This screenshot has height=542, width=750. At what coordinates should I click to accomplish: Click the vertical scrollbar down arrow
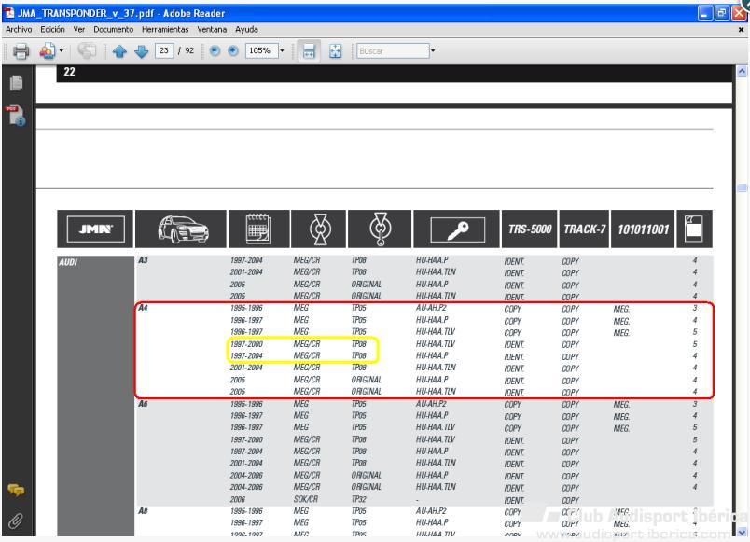[x=742, y=532]
